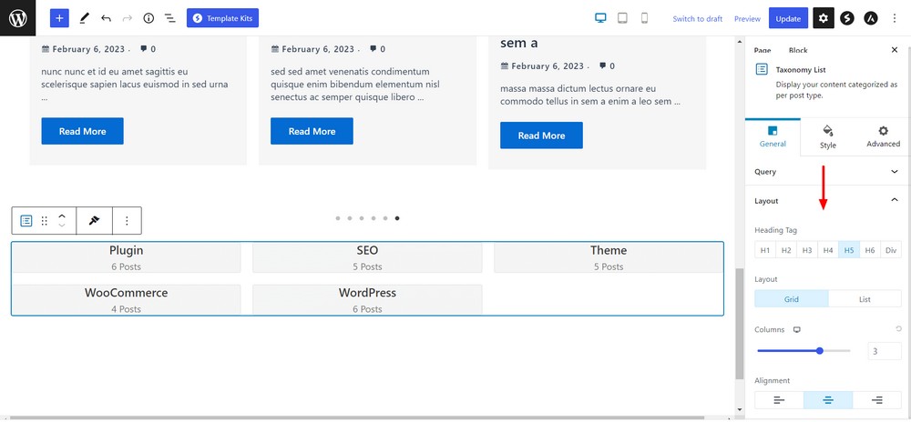Move the block down with arrow
The image size is (911, 422).
click(62, 226)
